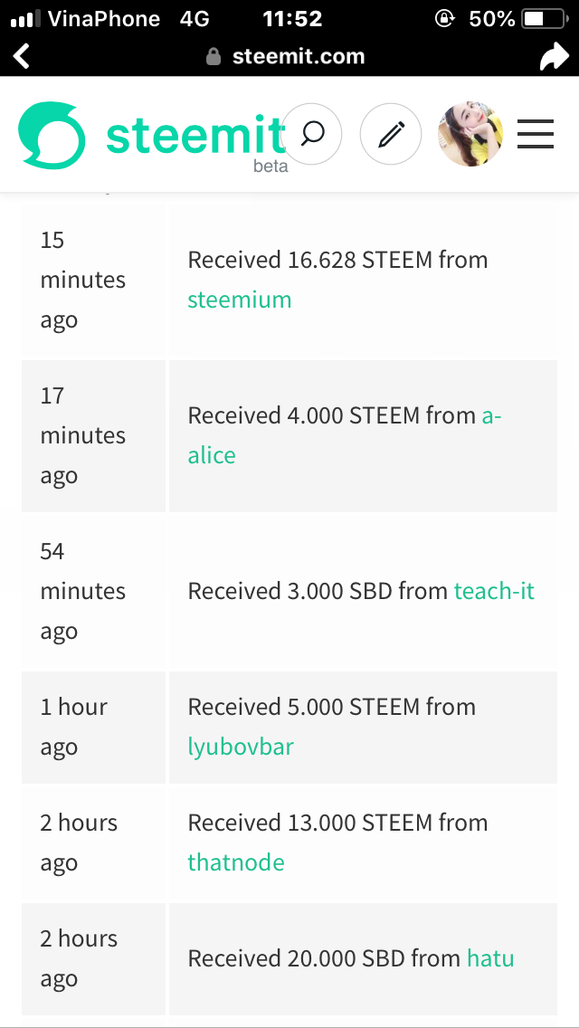
Task: Click the steemit wordmark text
Action: coord(195,135)
